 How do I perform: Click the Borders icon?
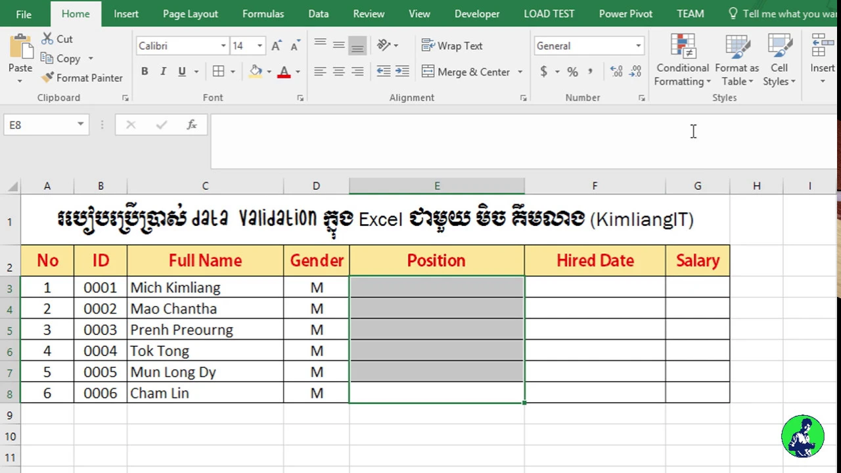(x=218, y=72)
